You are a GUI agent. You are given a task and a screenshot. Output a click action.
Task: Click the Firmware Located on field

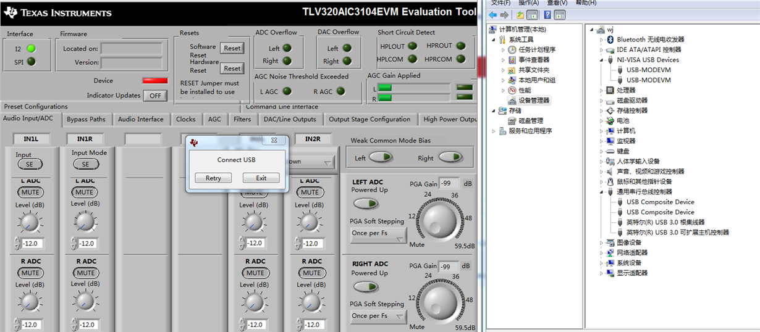click(x=132, y=49)
